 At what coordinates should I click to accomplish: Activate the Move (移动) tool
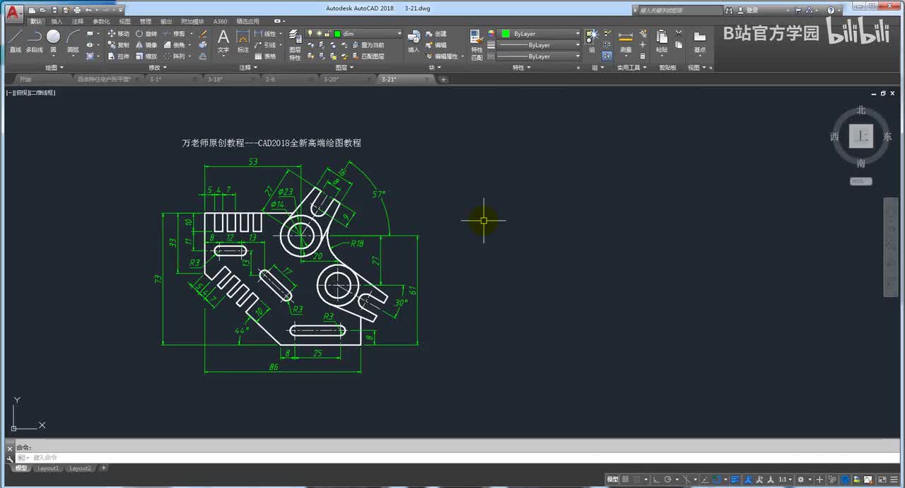coord(118,34)
